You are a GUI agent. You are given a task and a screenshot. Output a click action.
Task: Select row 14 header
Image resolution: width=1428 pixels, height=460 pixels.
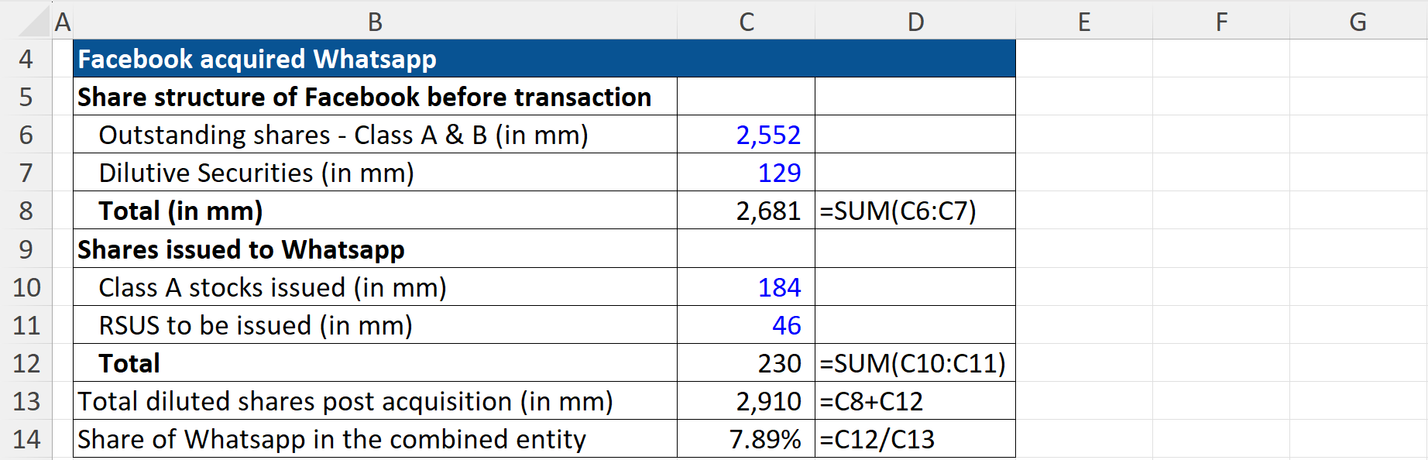26,439
